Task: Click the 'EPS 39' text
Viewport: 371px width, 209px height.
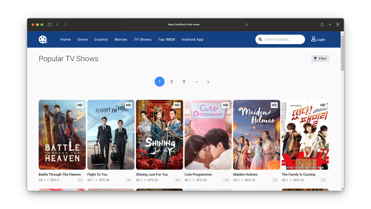Action: tap(104, 180)
